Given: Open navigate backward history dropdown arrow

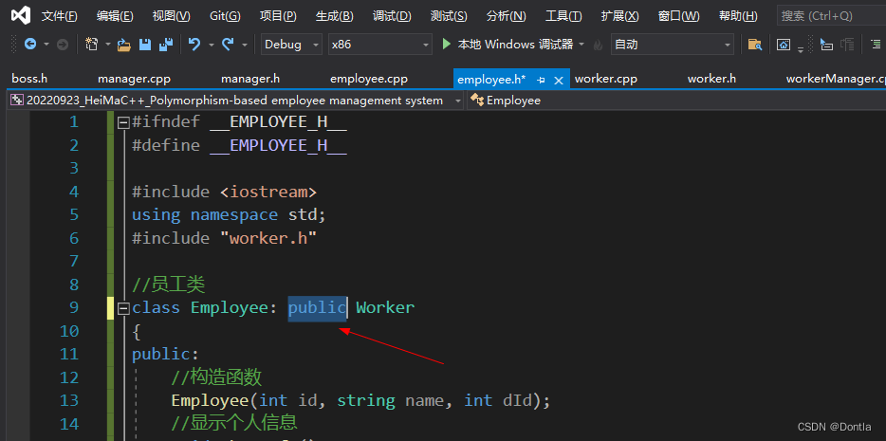Looking at the screenshot, I should coord(46,44).
